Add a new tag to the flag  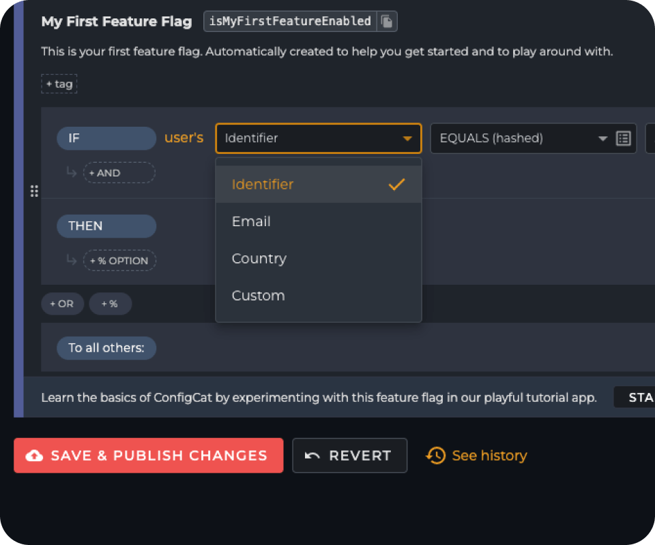pyautogui.click(x=59, y=84)
